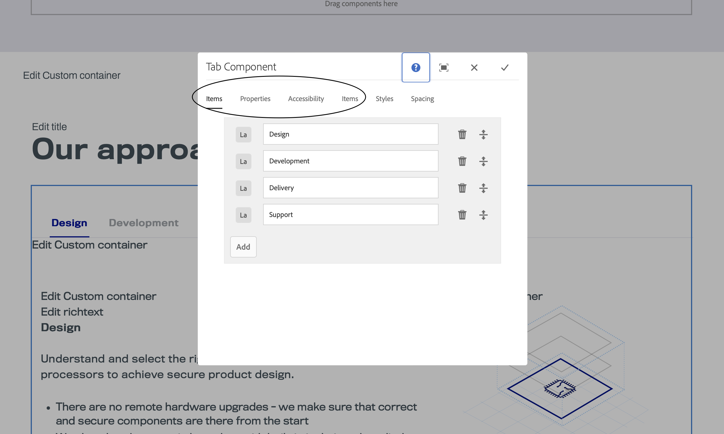Confirm dialog changes with the checkmark
Viewport: 724px width, 434px height.
(x=504, y=67)
